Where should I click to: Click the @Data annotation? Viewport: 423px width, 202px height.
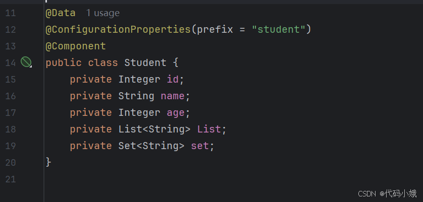click(x=60, y=13)
